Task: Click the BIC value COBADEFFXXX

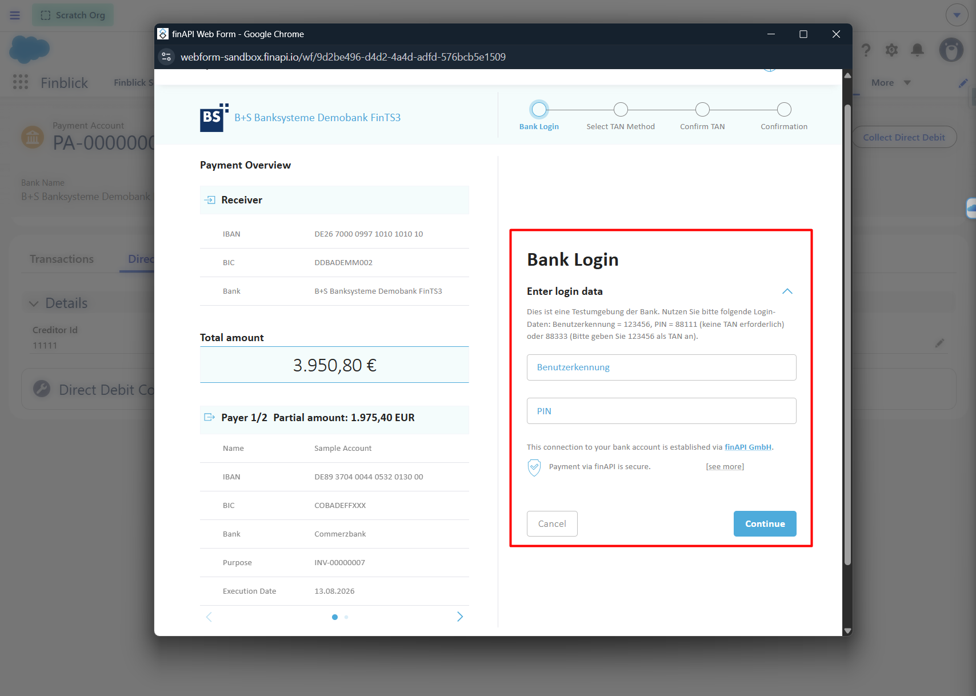Action: (x=340, y=506)
